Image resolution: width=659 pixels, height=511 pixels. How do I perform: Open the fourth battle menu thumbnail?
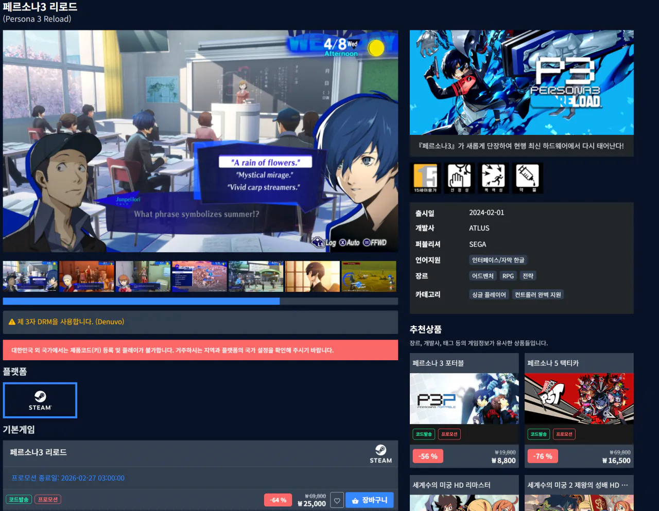[x=199, y=276]
